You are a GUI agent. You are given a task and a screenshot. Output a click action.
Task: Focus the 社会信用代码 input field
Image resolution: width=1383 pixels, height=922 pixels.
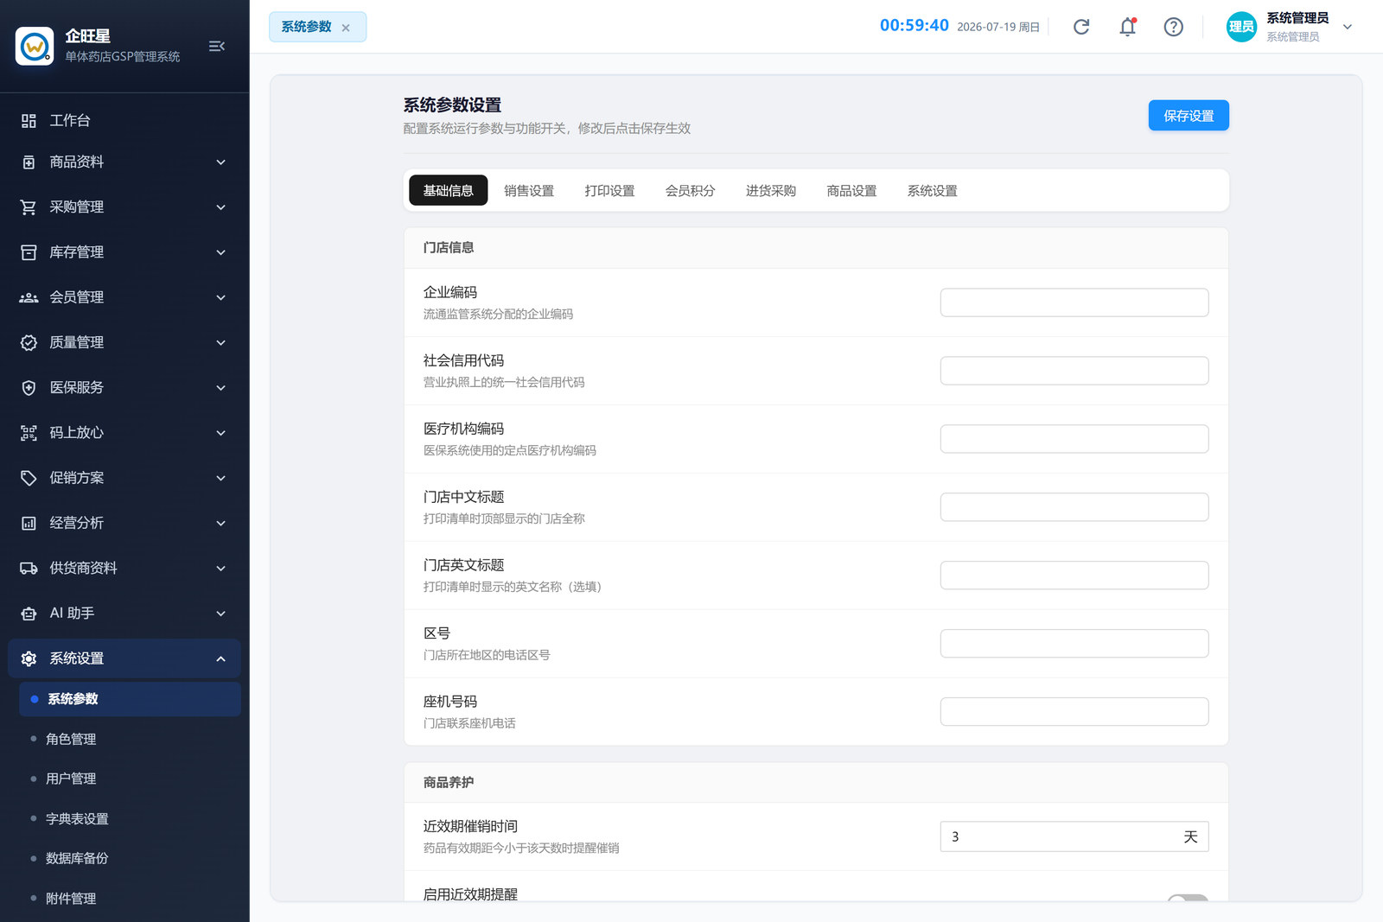pos(1074,371)
